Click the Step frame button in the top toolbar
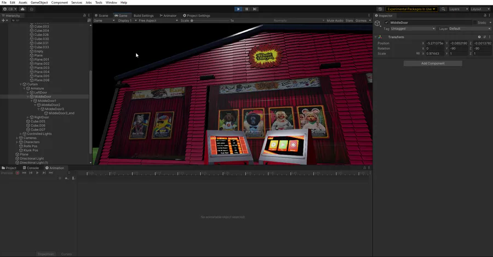Screen dimensions: 493x257 (255, 9)
